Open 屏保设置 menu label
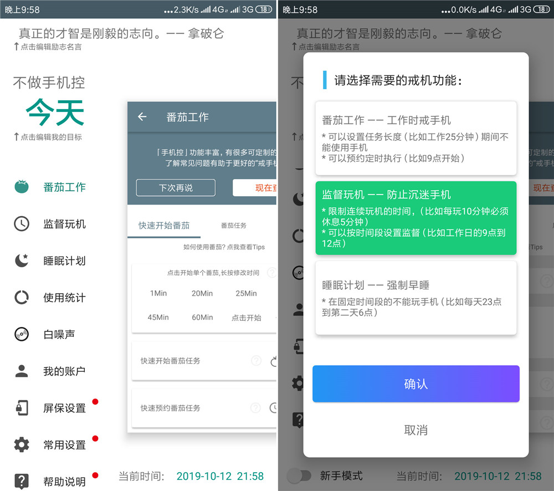554x491 pixels. (64, 408)
